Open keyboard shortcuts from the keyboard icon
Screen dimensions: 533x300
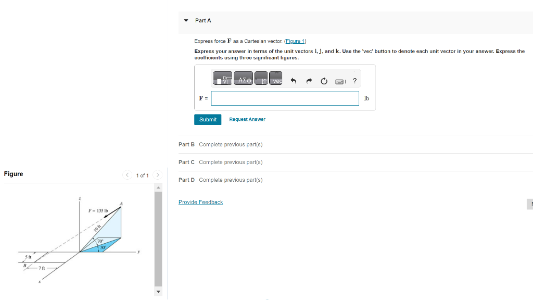339,81
